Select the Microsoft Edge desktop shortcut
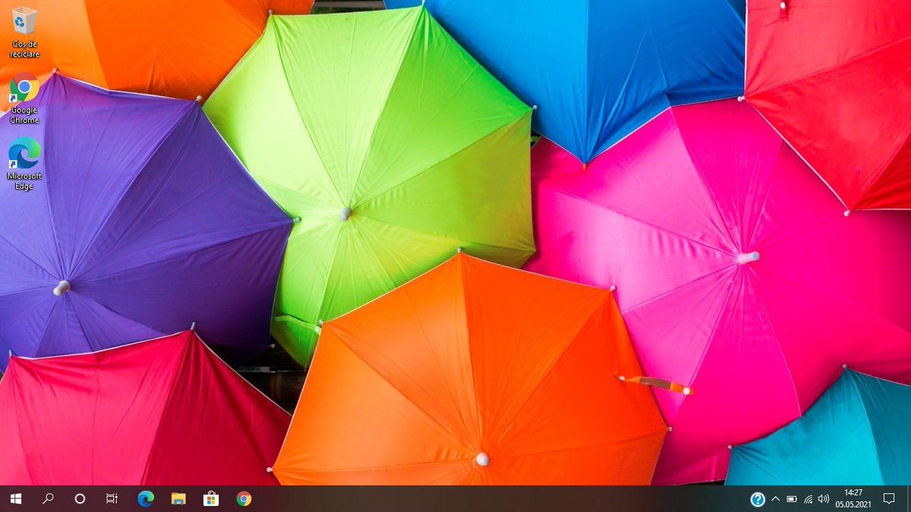Viewport: 911px width, 512px height. click(24, 152)
